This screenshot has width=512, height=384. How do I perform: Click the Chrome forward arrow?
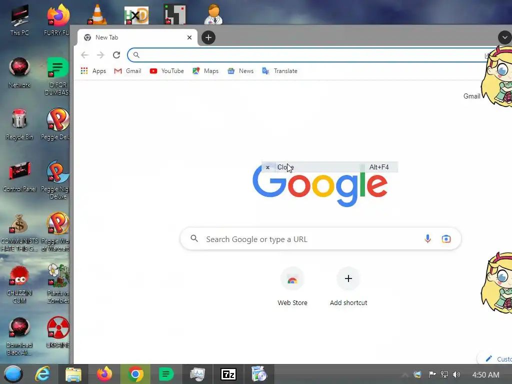tap(100, 55)
